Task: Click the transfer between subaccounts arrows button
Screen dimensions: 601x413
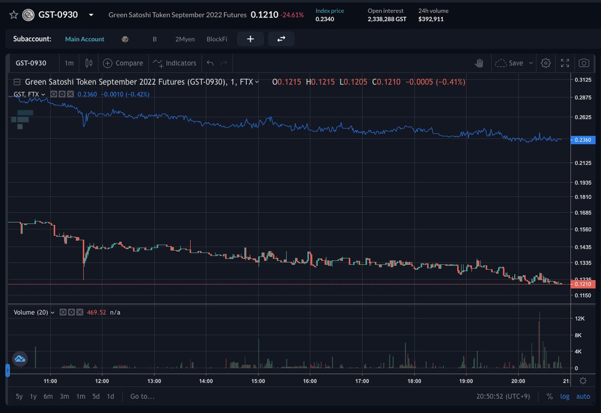Action: point(281,39)
